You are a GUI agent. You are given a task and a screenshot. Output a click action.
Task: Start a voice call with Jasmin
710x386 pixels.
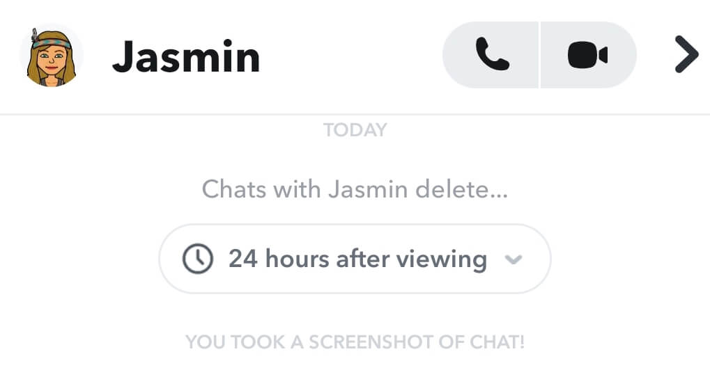coord(491,55)
